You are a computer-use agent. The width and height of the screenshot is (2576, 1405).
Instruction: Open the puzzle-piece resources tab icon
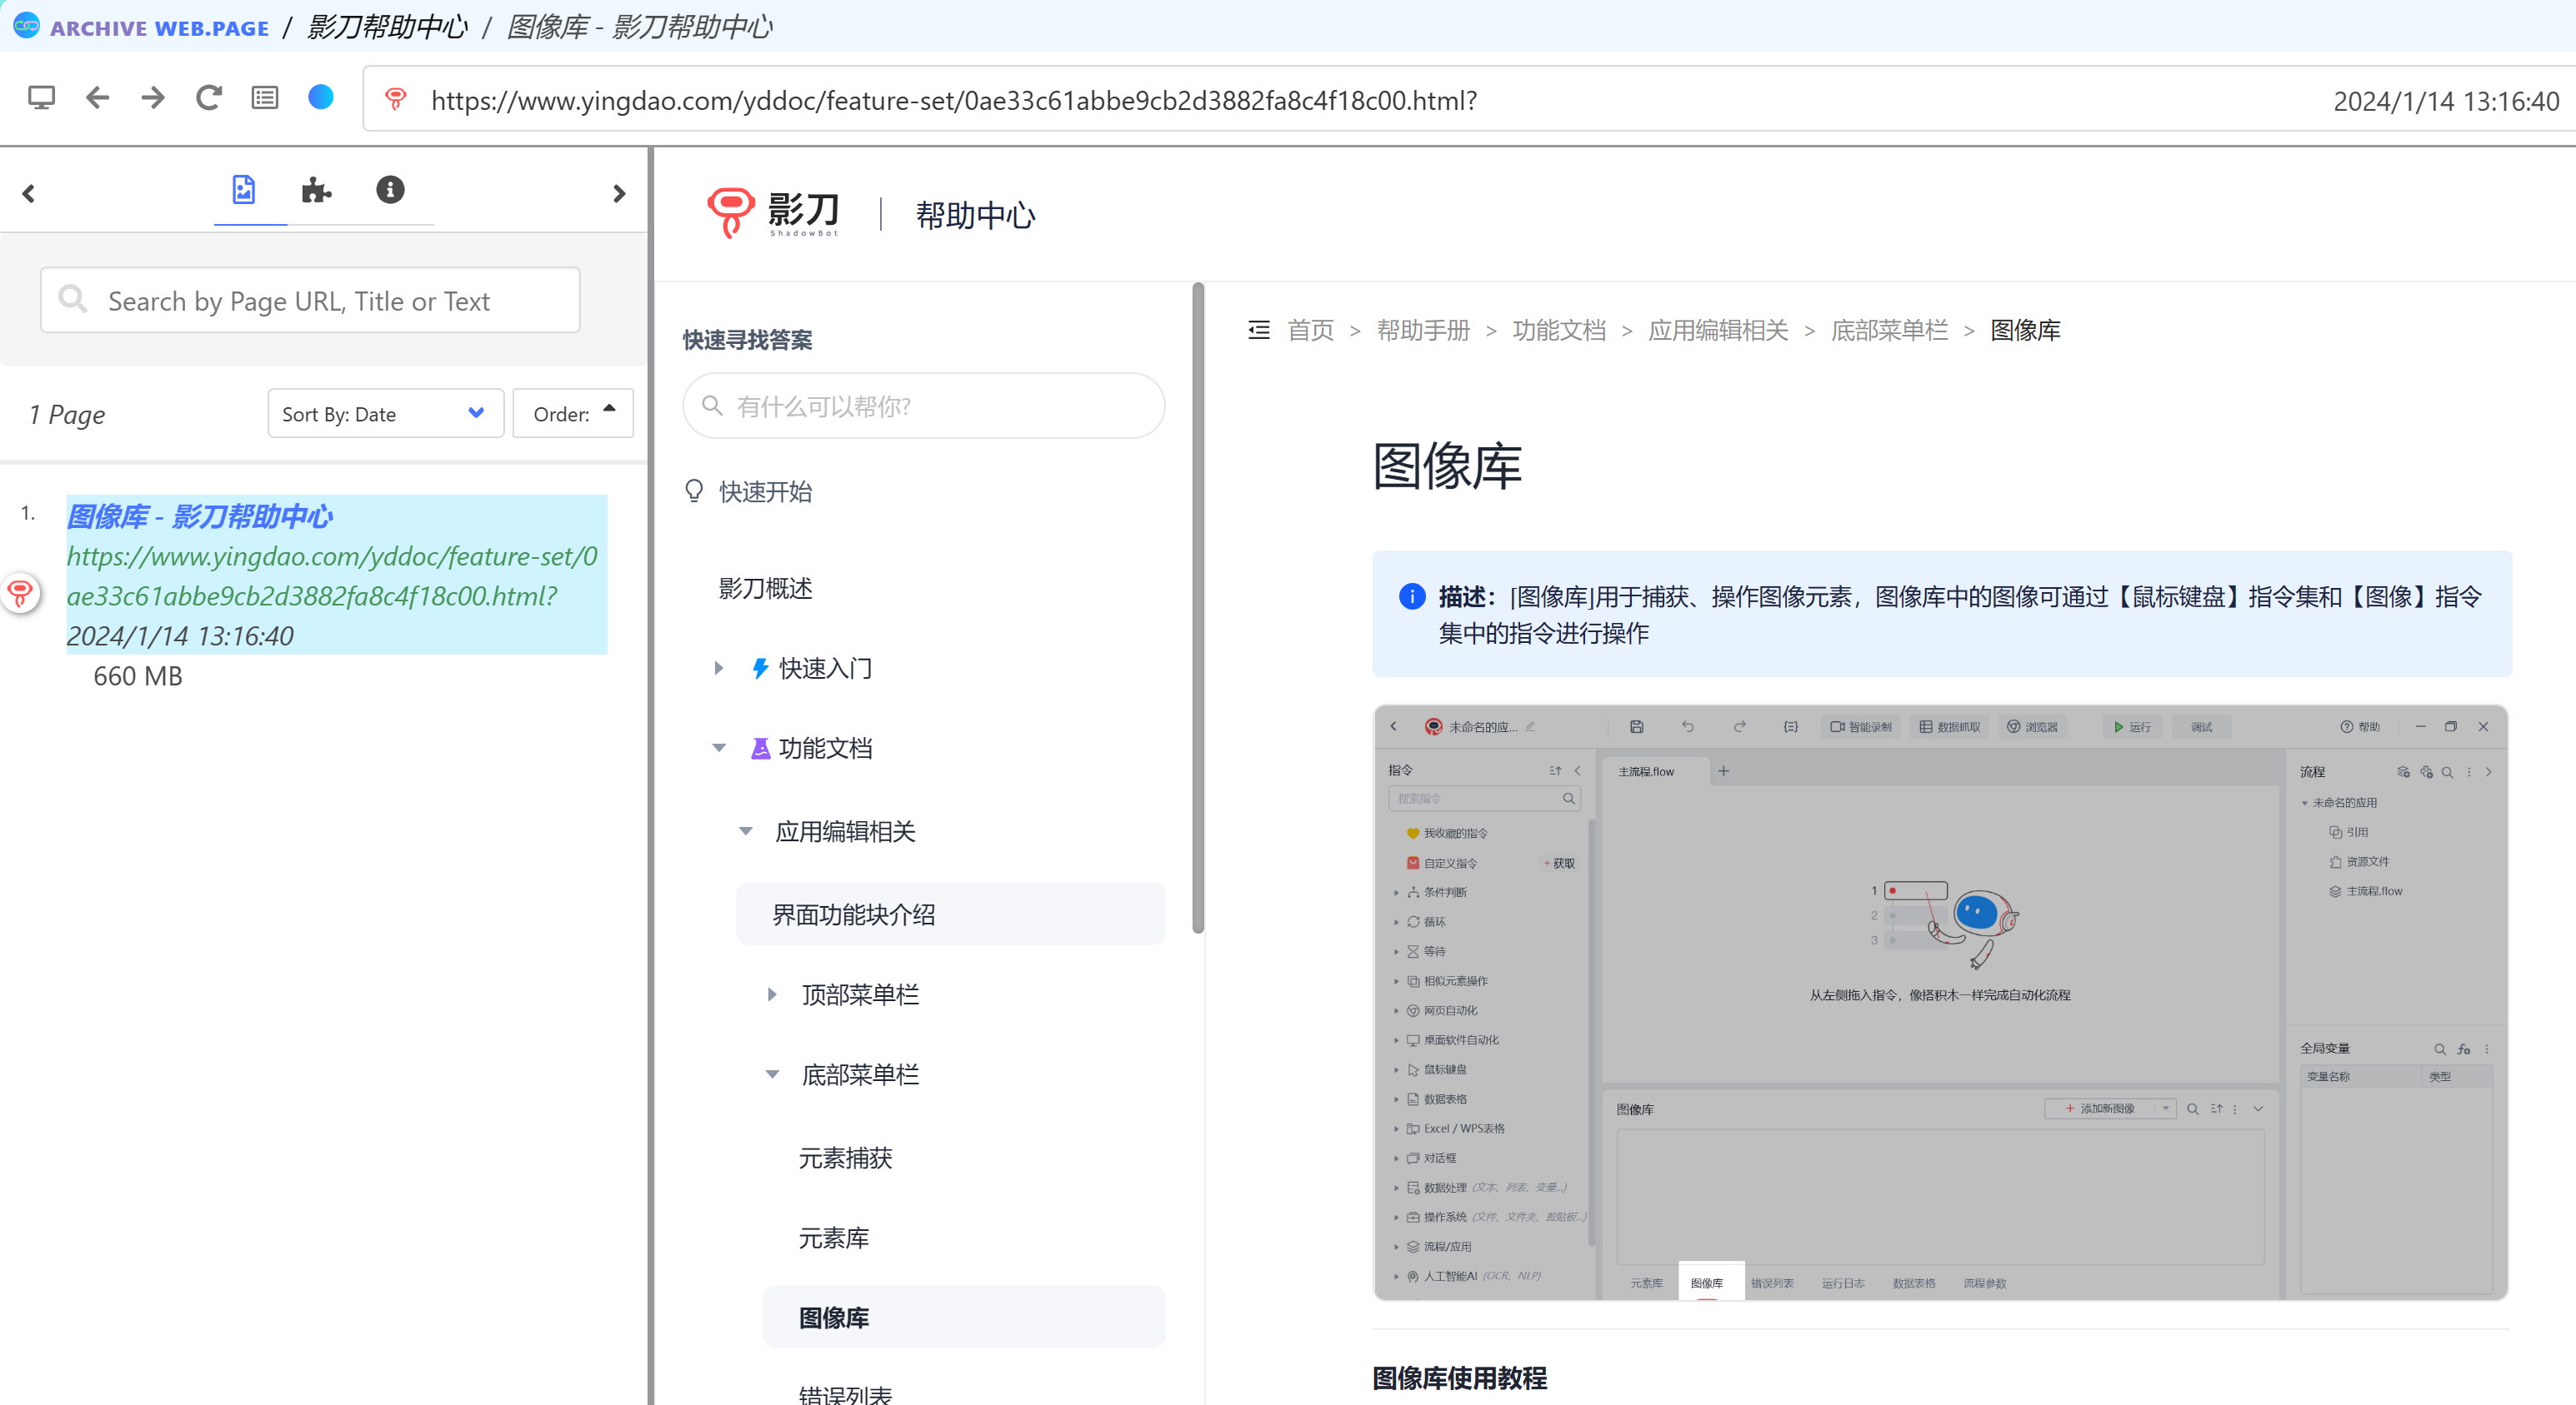316,190
